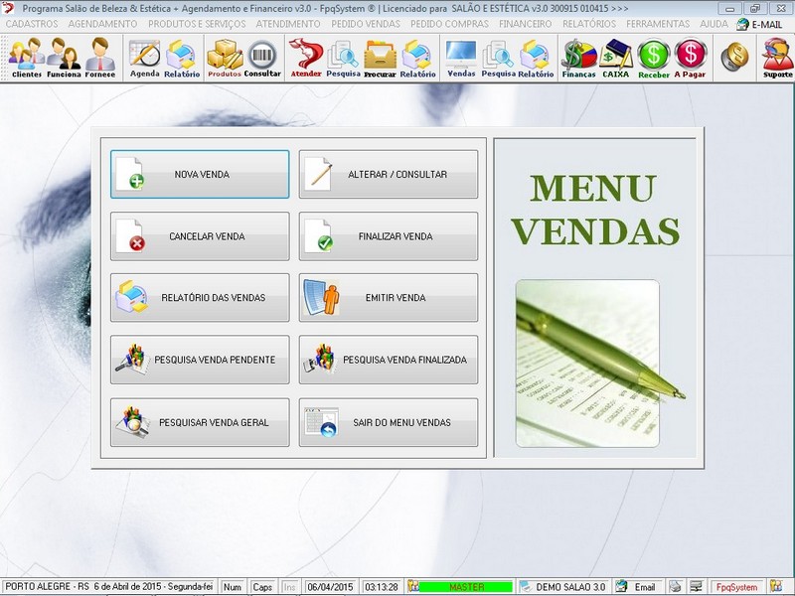Open the Suporte headset icon
The height and width of the screenshot is (596, 795).
tap(777, 59)
